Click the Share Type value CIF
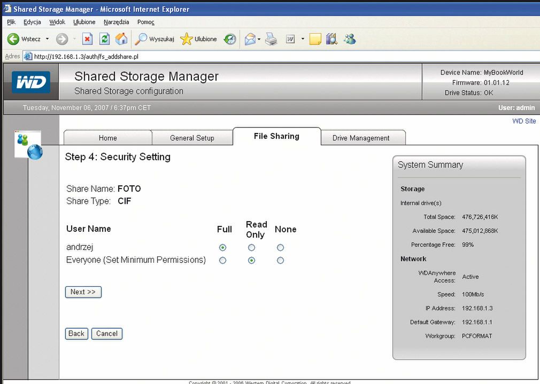Image resolution: width=540 pixels, height=384 pixels. 125,201
